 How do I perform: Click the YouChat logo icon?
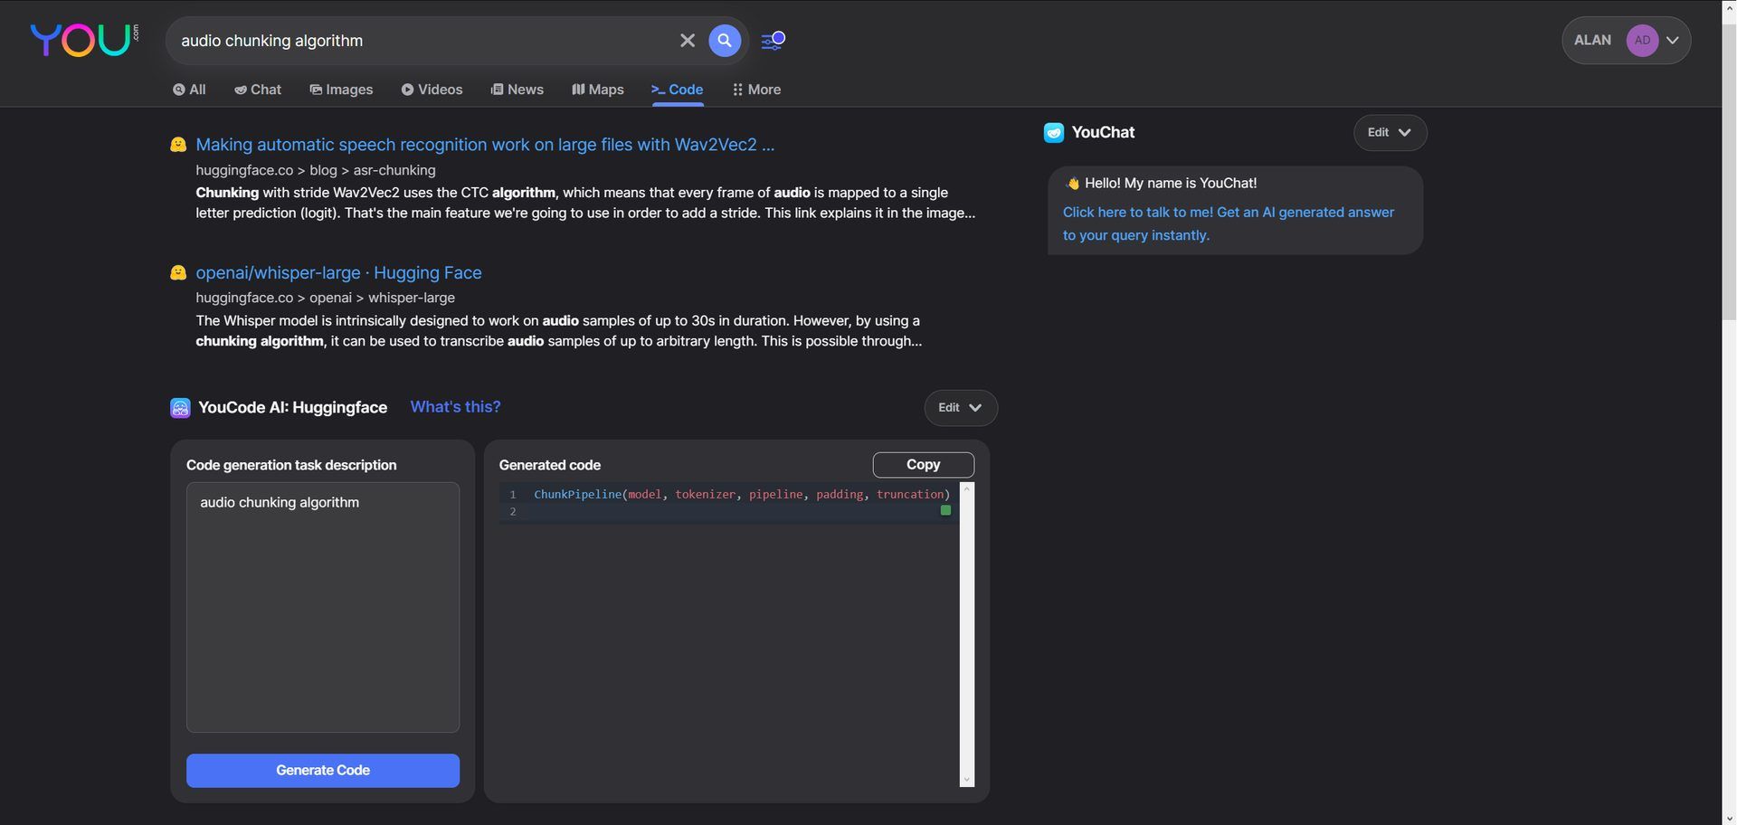point(1054,133)
